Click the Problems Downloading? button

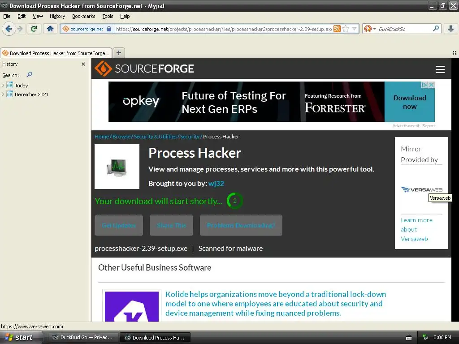(x=241, y=225)
